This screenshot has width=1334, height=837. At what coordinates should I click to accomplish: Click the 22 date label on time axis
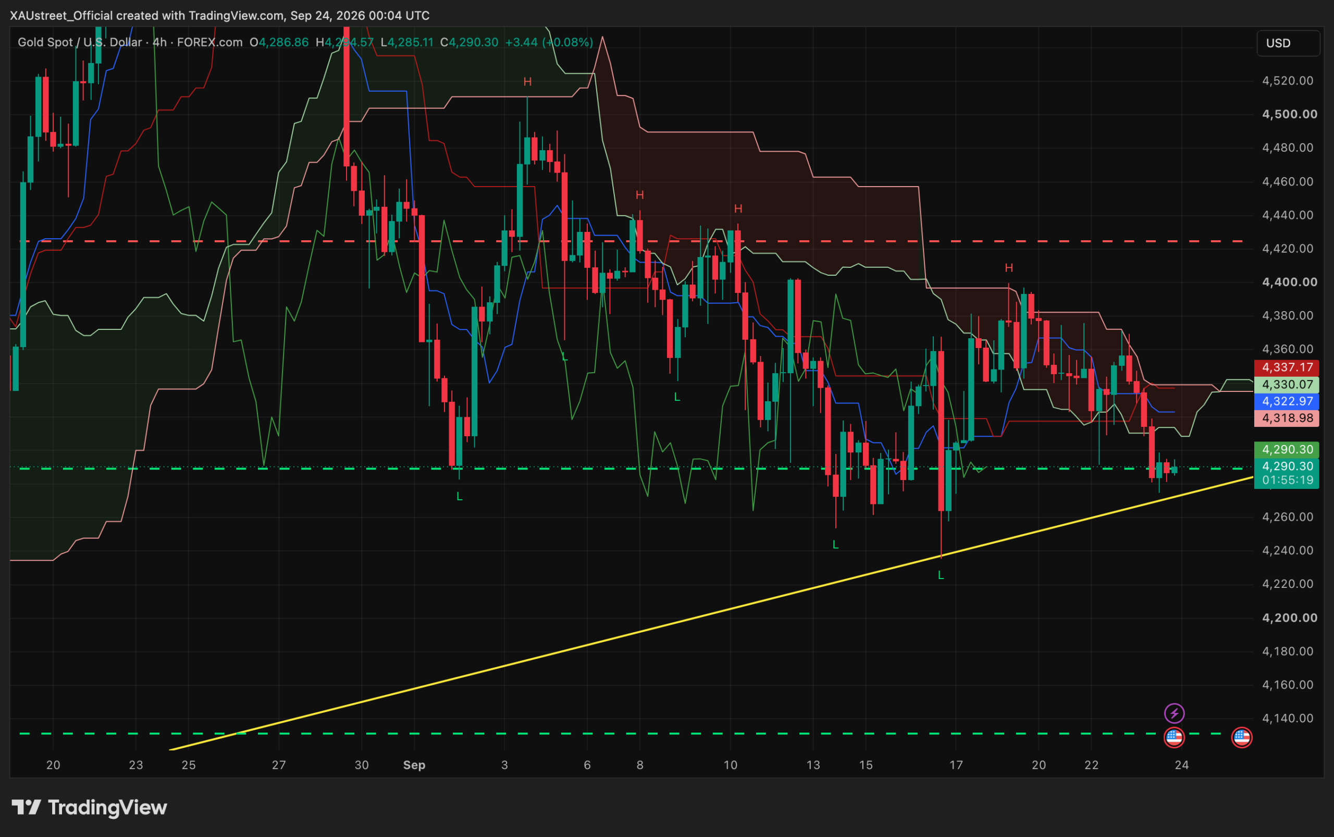click(1091, 765)
